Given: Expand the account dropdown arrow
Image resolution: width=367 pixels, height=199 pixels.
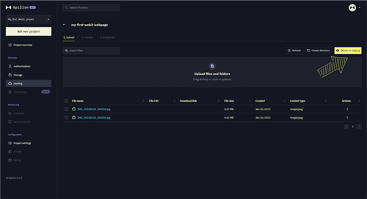Looking at the screenshot, I should [x=360, y=8].
